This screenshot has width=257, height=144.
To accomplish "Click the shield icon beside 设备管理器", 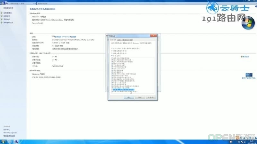I will click(2, 13).
